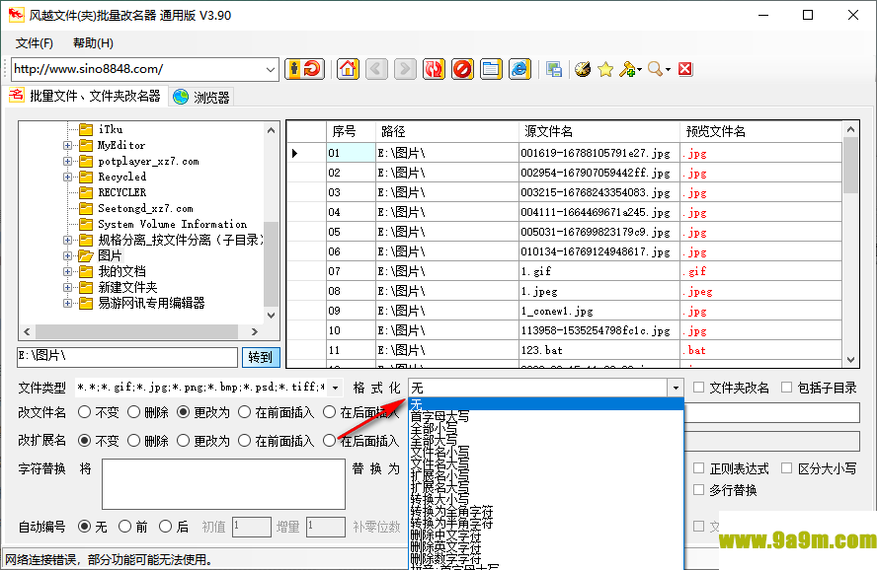Screen dimensions: 877x570
Task: Select 改文件名 更改为 radio button
Action: coord(183,412)
